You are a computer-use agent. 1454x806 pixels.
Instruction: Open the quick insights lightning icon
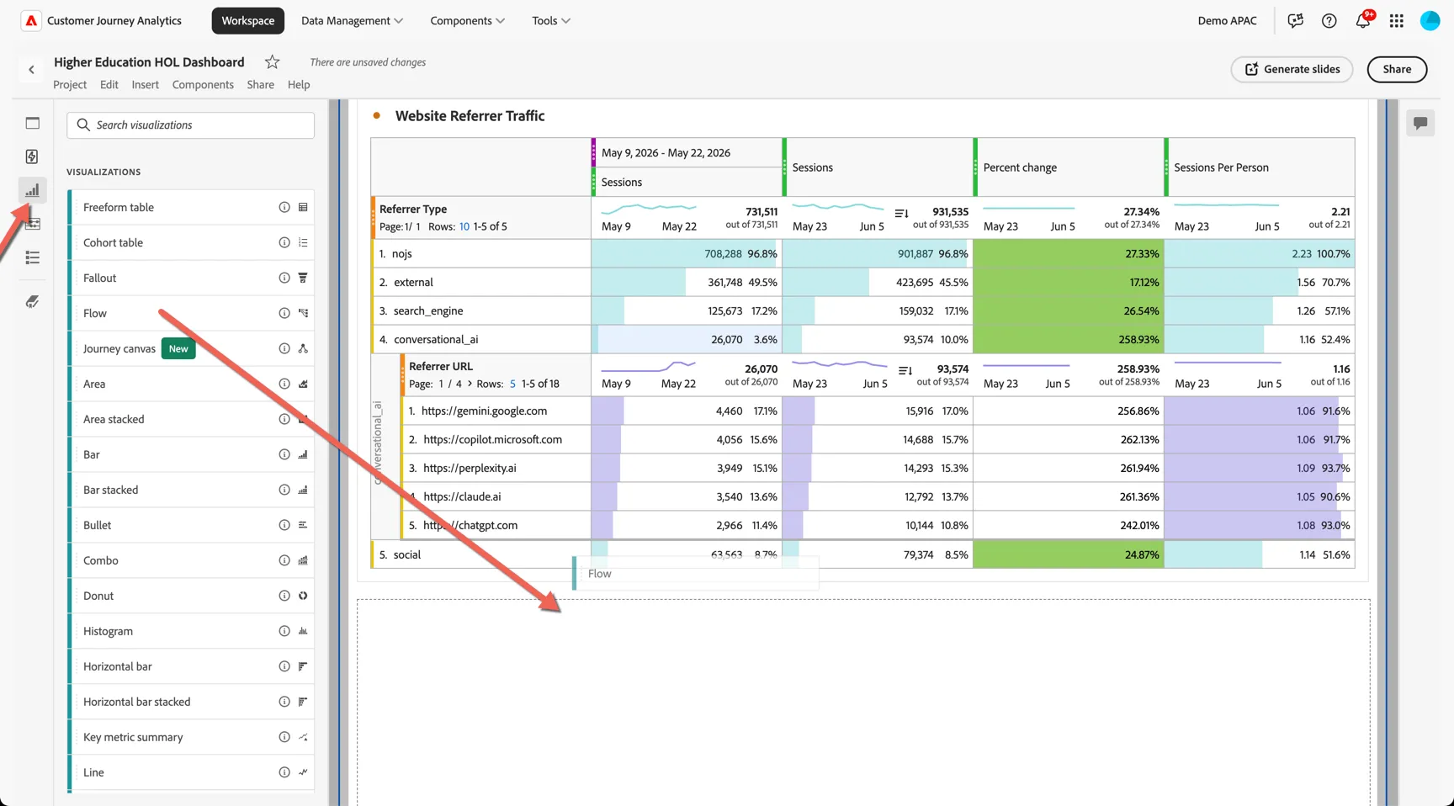[32, 156]
